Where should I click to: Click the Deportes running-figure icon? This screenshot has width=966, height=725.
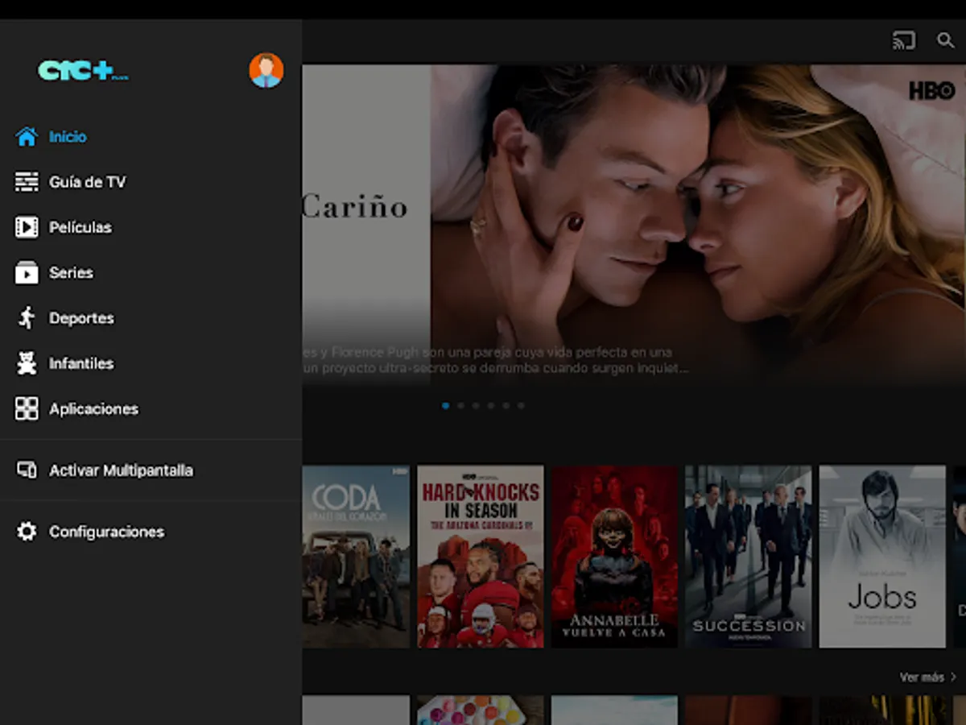click(x=27, y=318)
